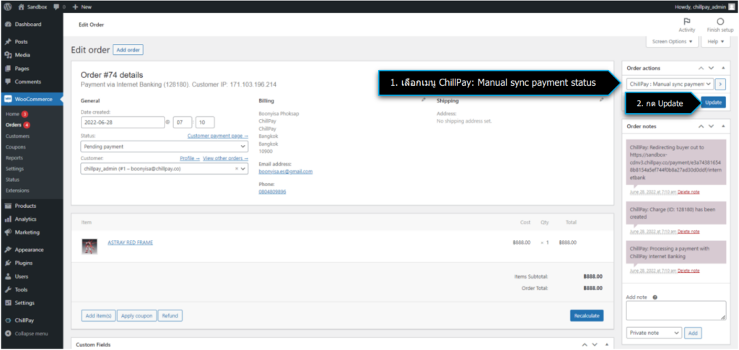Collapse the Order actions panel toggle
Screen dimensions: 739x350
[722, 69]
